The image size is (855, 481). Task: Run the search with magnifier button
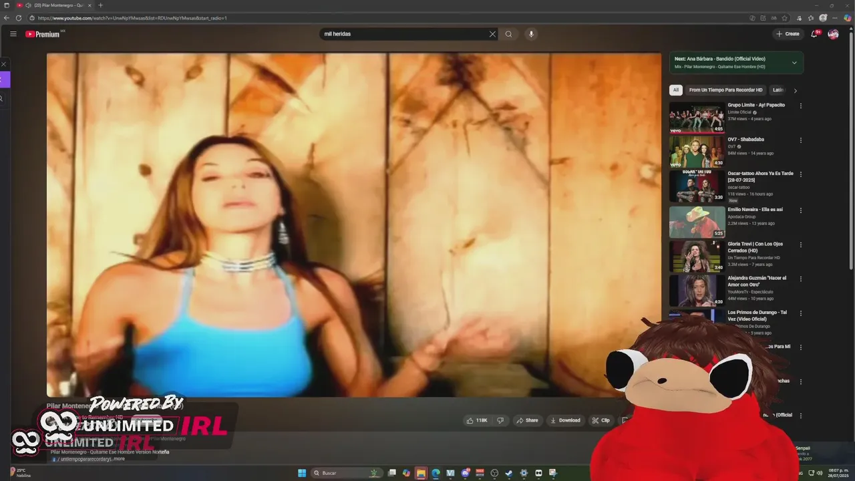tap(508, 34)
